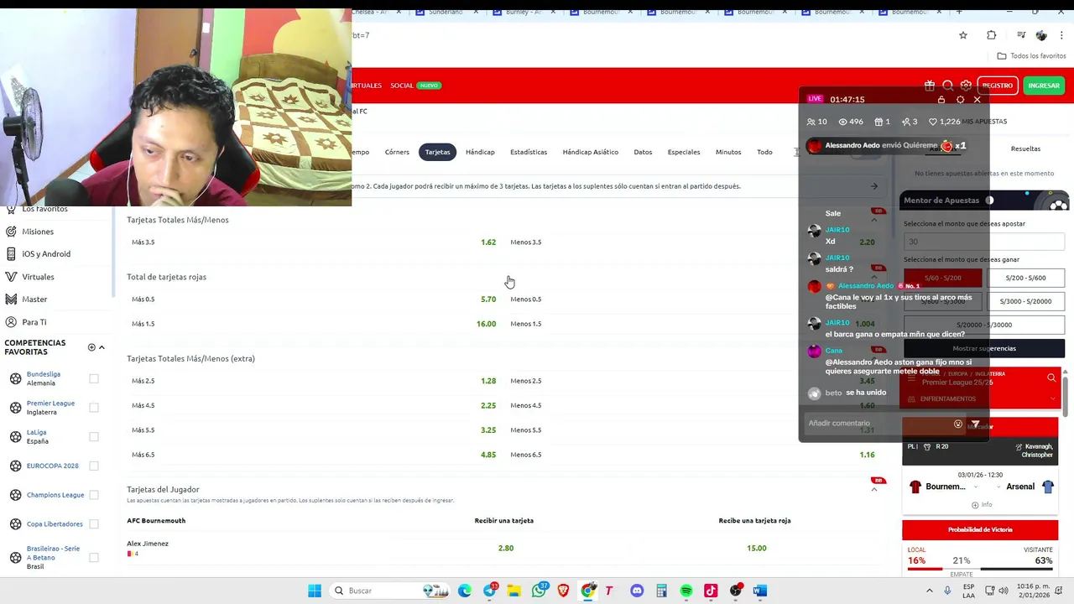
Task: Click the viewers eye icon showing 496
Action: coord(843,122)
